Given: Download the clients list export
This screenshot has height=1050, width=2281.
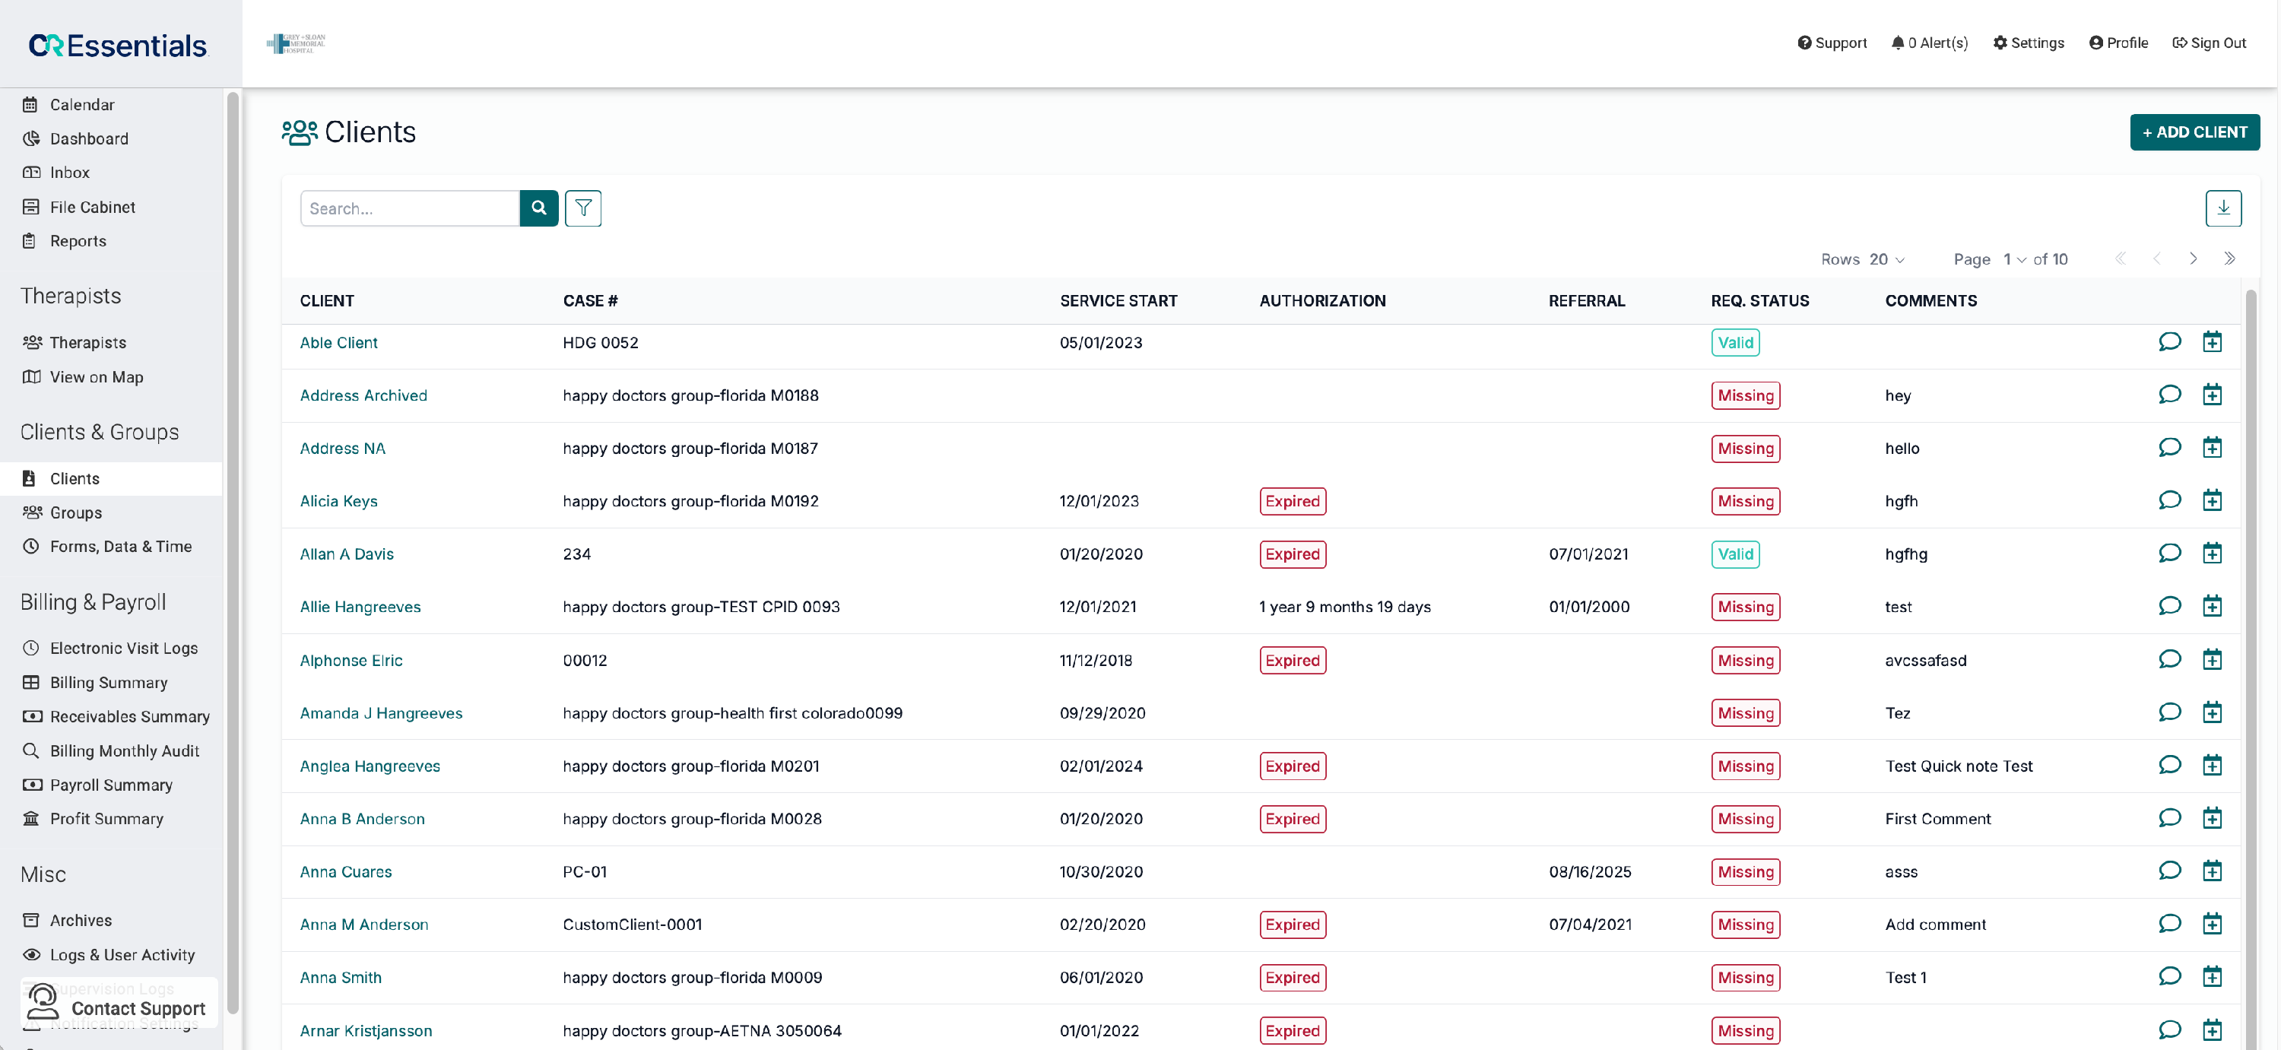Looking at the screenshot, I should click(x=2222, y=208).
